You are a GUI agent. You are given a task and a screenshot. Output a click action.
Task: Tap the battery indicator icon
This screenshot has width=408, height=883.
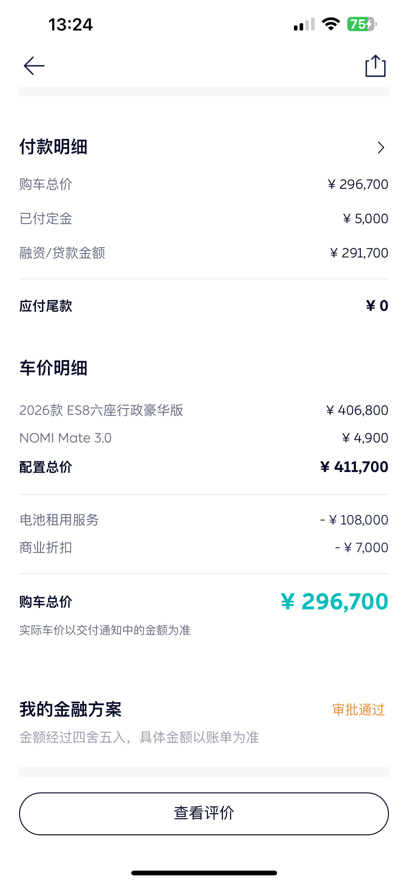362,24
